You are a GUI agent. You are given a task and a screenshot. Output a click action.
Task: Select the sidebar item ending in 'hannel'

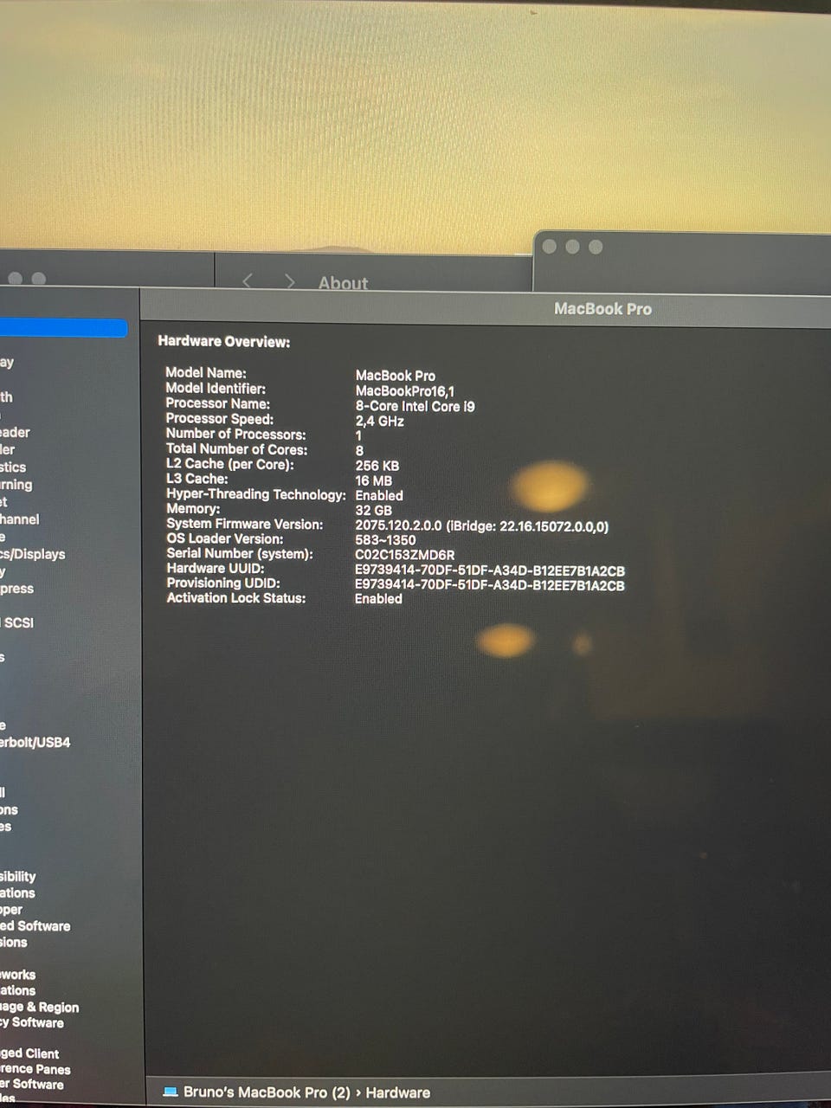20,519
